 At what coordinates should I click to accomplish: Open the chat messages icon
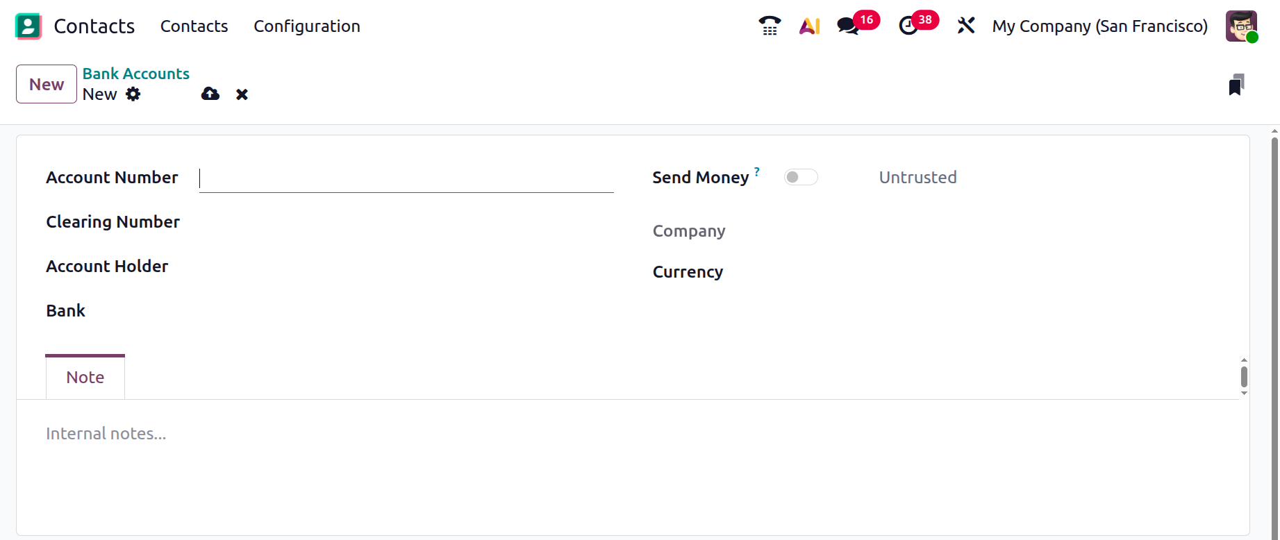tap(848, 26)
